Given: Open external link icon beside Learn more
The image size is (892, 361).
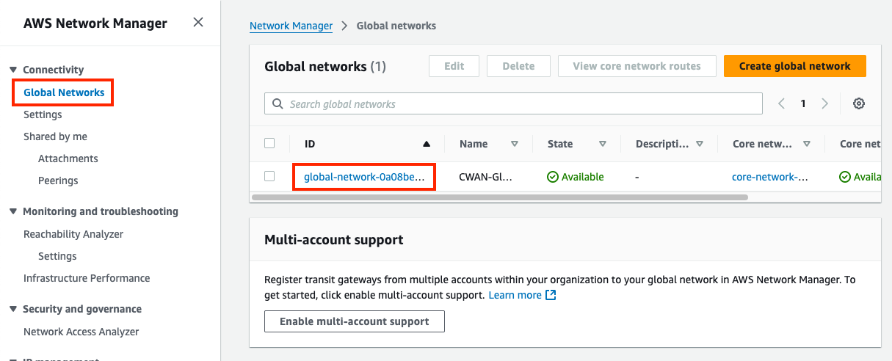Looking at the screenshot, I should click(x=551, y=295).
